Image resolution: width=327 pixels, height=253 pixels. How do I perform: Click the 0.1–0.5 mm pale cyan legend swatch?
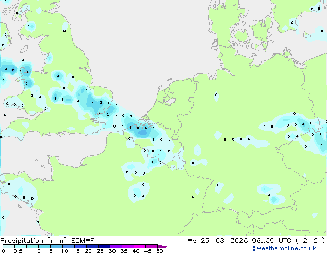[x=9, y=246]
